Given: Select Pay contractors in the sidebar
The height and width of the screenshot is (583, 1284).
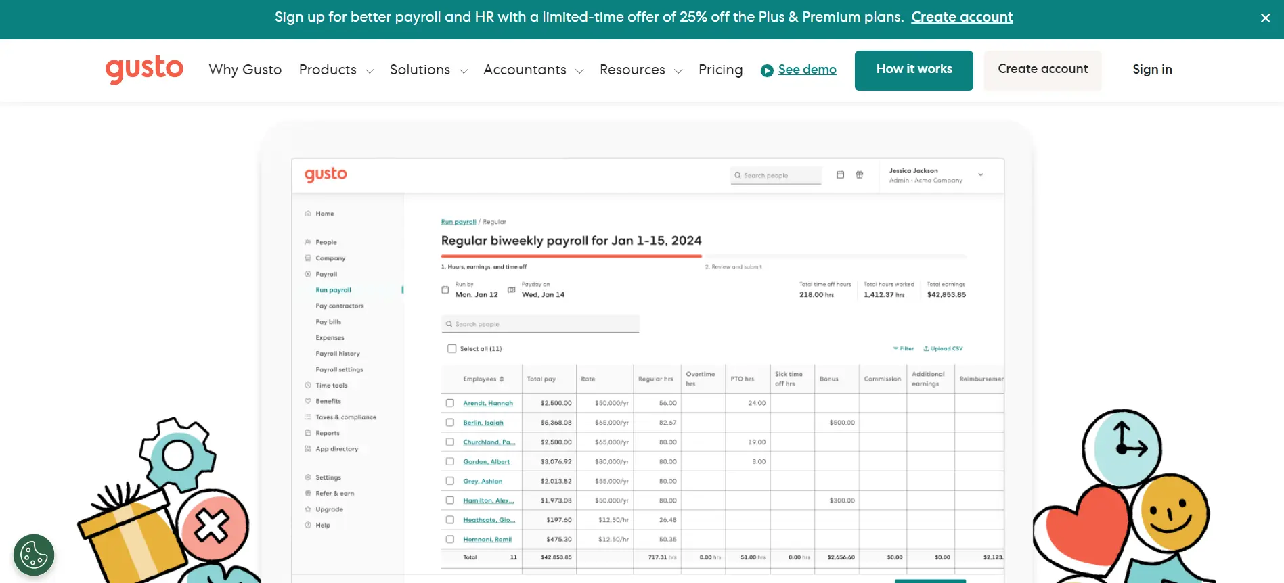Looking at the screenshot, I should coord(340,306).
